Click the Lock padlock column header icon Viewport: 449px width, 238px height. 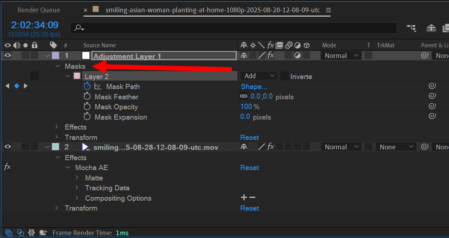[35, 45]
